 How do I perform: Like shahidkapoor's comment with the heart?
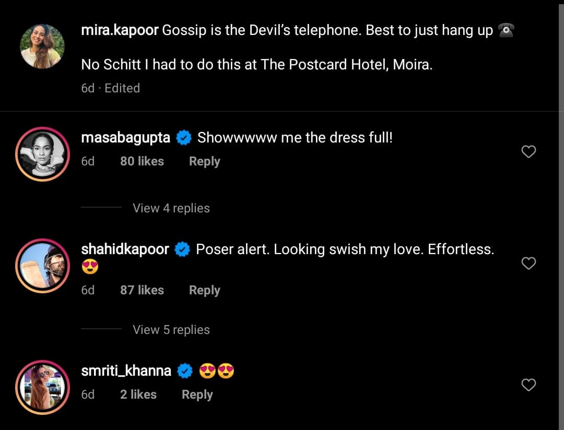pyautogui.click(x=528, y=264)
